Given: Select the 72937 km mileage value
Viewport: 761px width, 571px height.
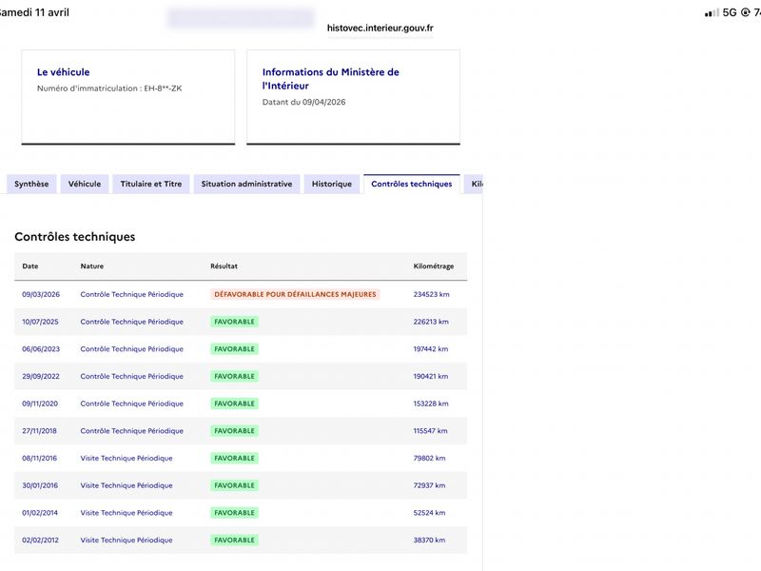Looking at the screenshot, I should coord(429,485).
